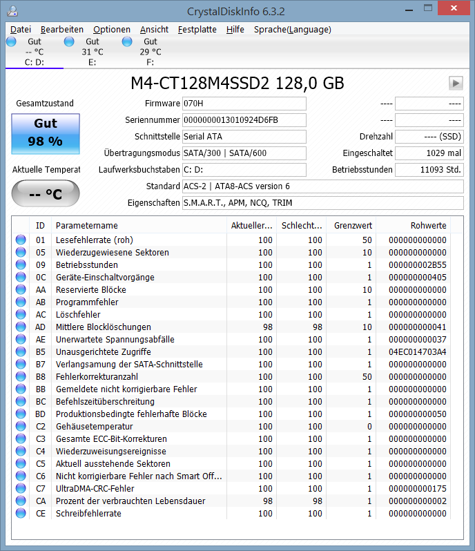The width and height of the screenshot is (475, 551).
Task: Click the Parametername column header
Action: [139, 225]
